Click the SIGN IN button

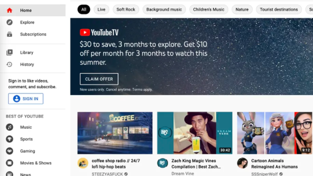coord(26,99)
